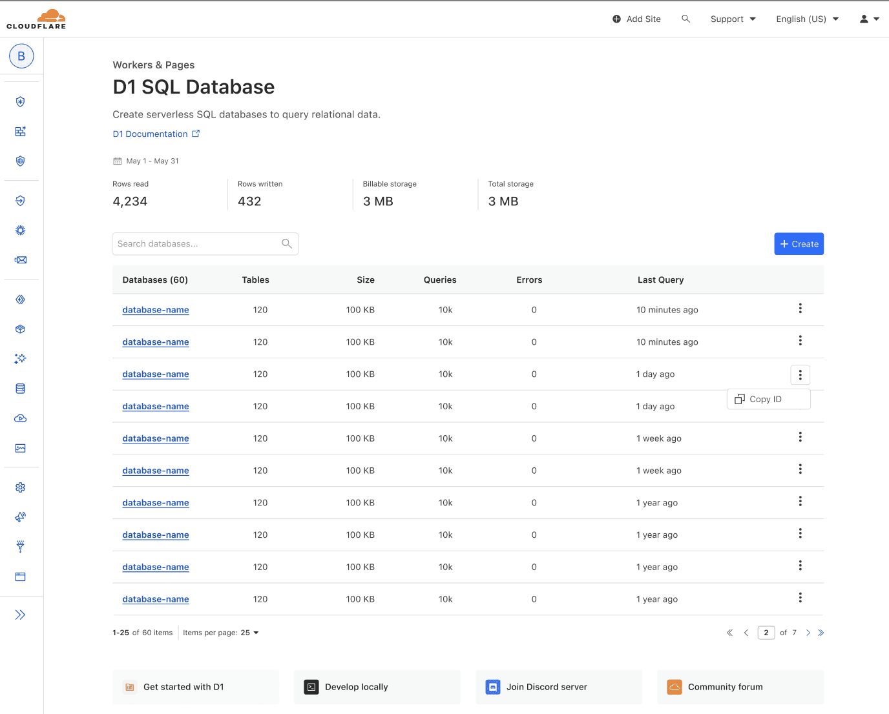889x714 pixels.
Task: Click the sunburst sidebar icon
Action: (21, 230)
